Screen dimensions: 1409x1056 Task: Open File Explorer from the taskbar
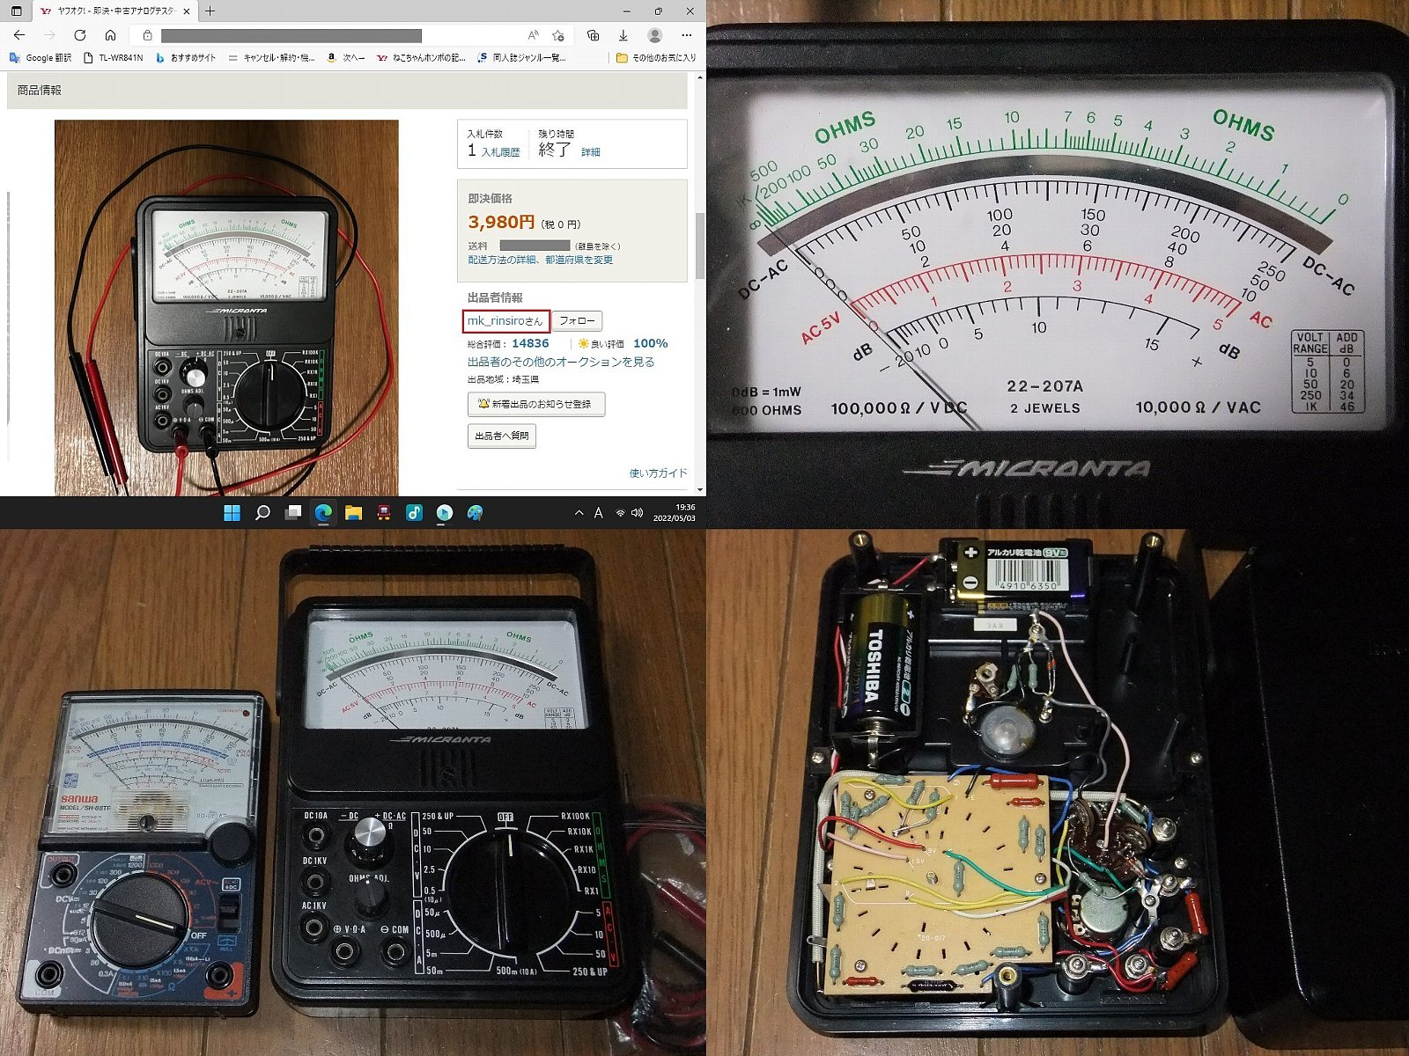354,513
